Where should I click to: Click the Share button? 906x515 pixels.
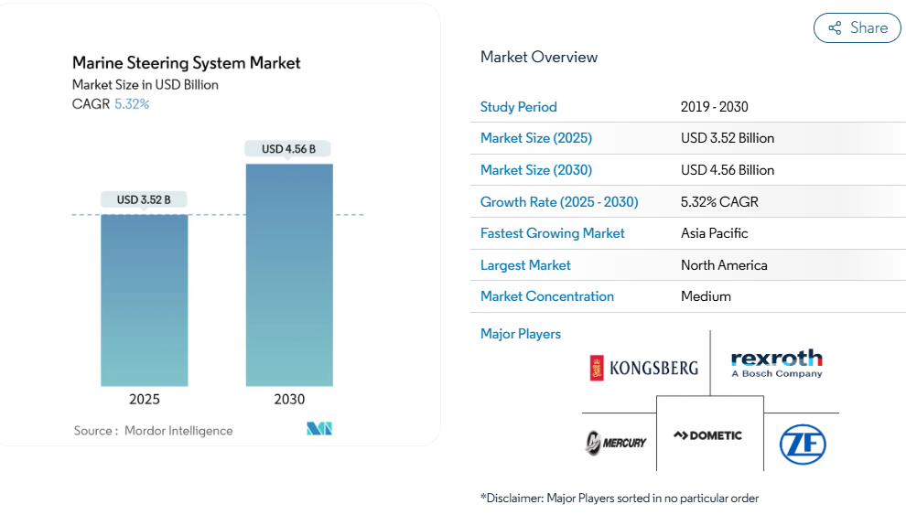pos(857,28)
